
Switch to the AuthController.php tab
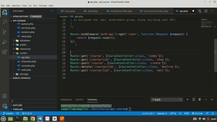119,11
